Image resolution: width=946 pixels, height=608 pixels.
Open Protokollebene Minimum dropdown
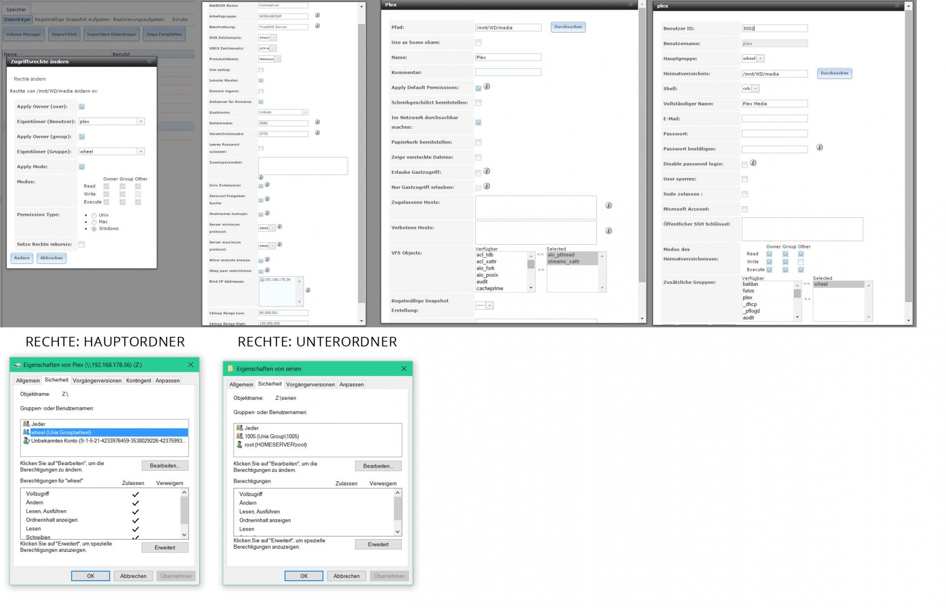278,59
